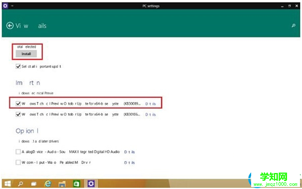
Task: Uncheck the KB30089 update checkbox
Action: coord(18,104)
